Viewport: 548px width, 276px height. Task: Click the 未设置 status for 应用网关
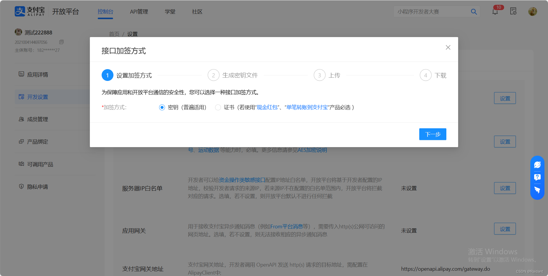(x=409, y=231)
